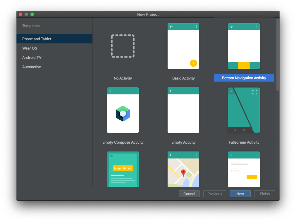Choose the Login activity template preview
Image resolution: width=296 pixels, height=222 pixels.
coord(244,169)
